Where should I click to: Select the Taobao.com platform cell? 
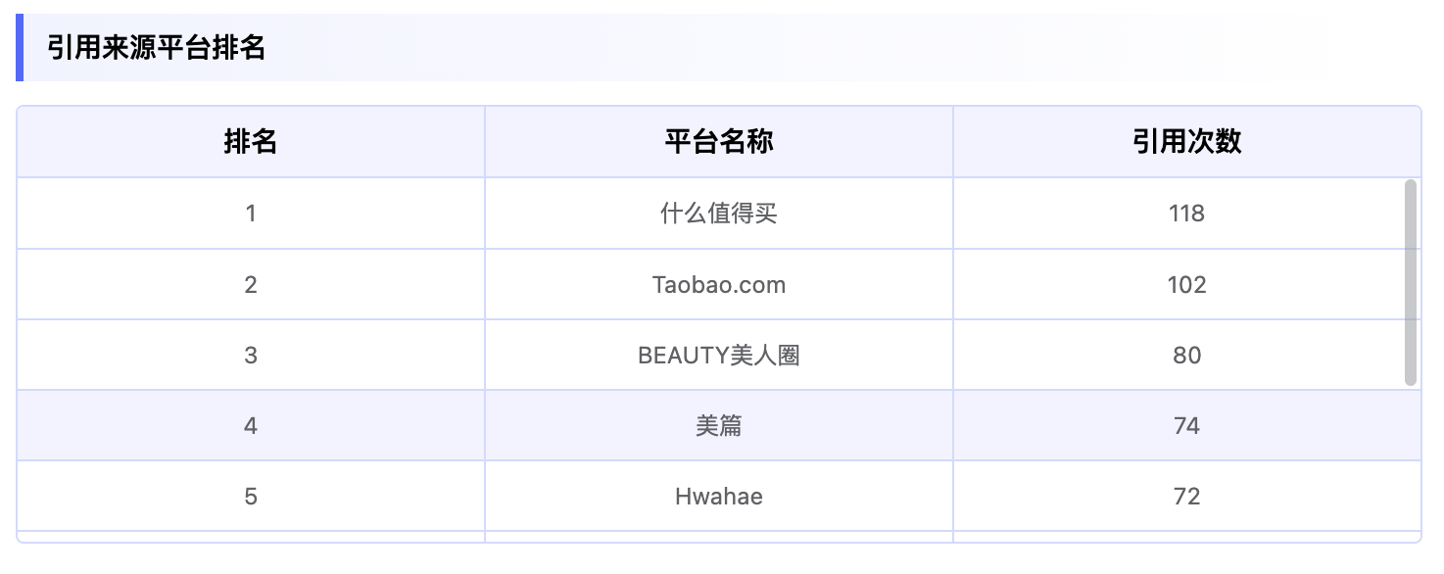(719, 285)
